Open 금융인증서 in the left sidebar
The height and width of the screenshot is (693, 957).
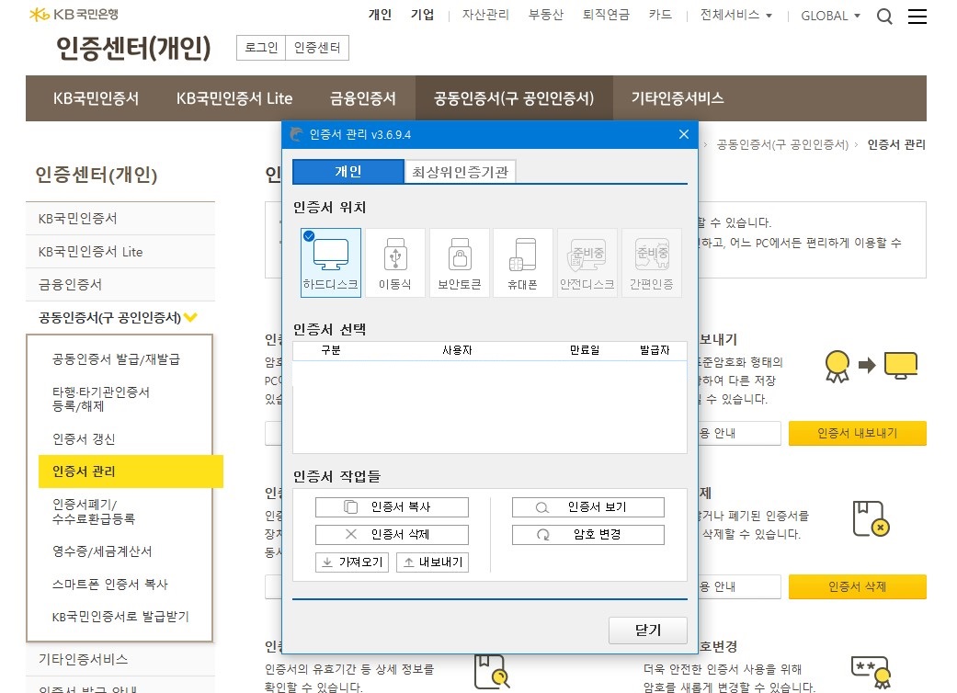(120, 285)
